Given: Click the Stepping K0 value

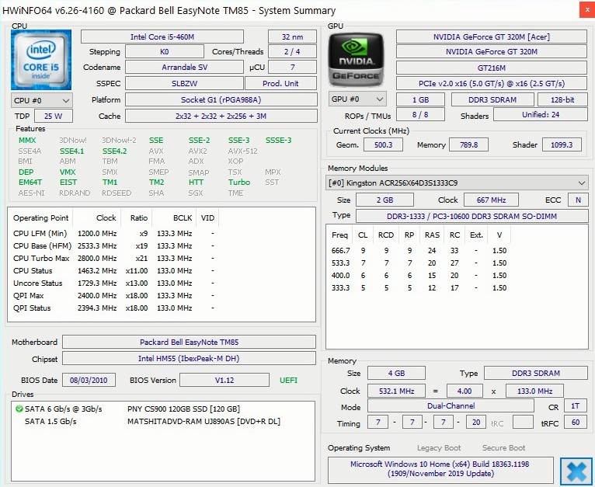Looking at the screenshot, I should coord(165,51).
